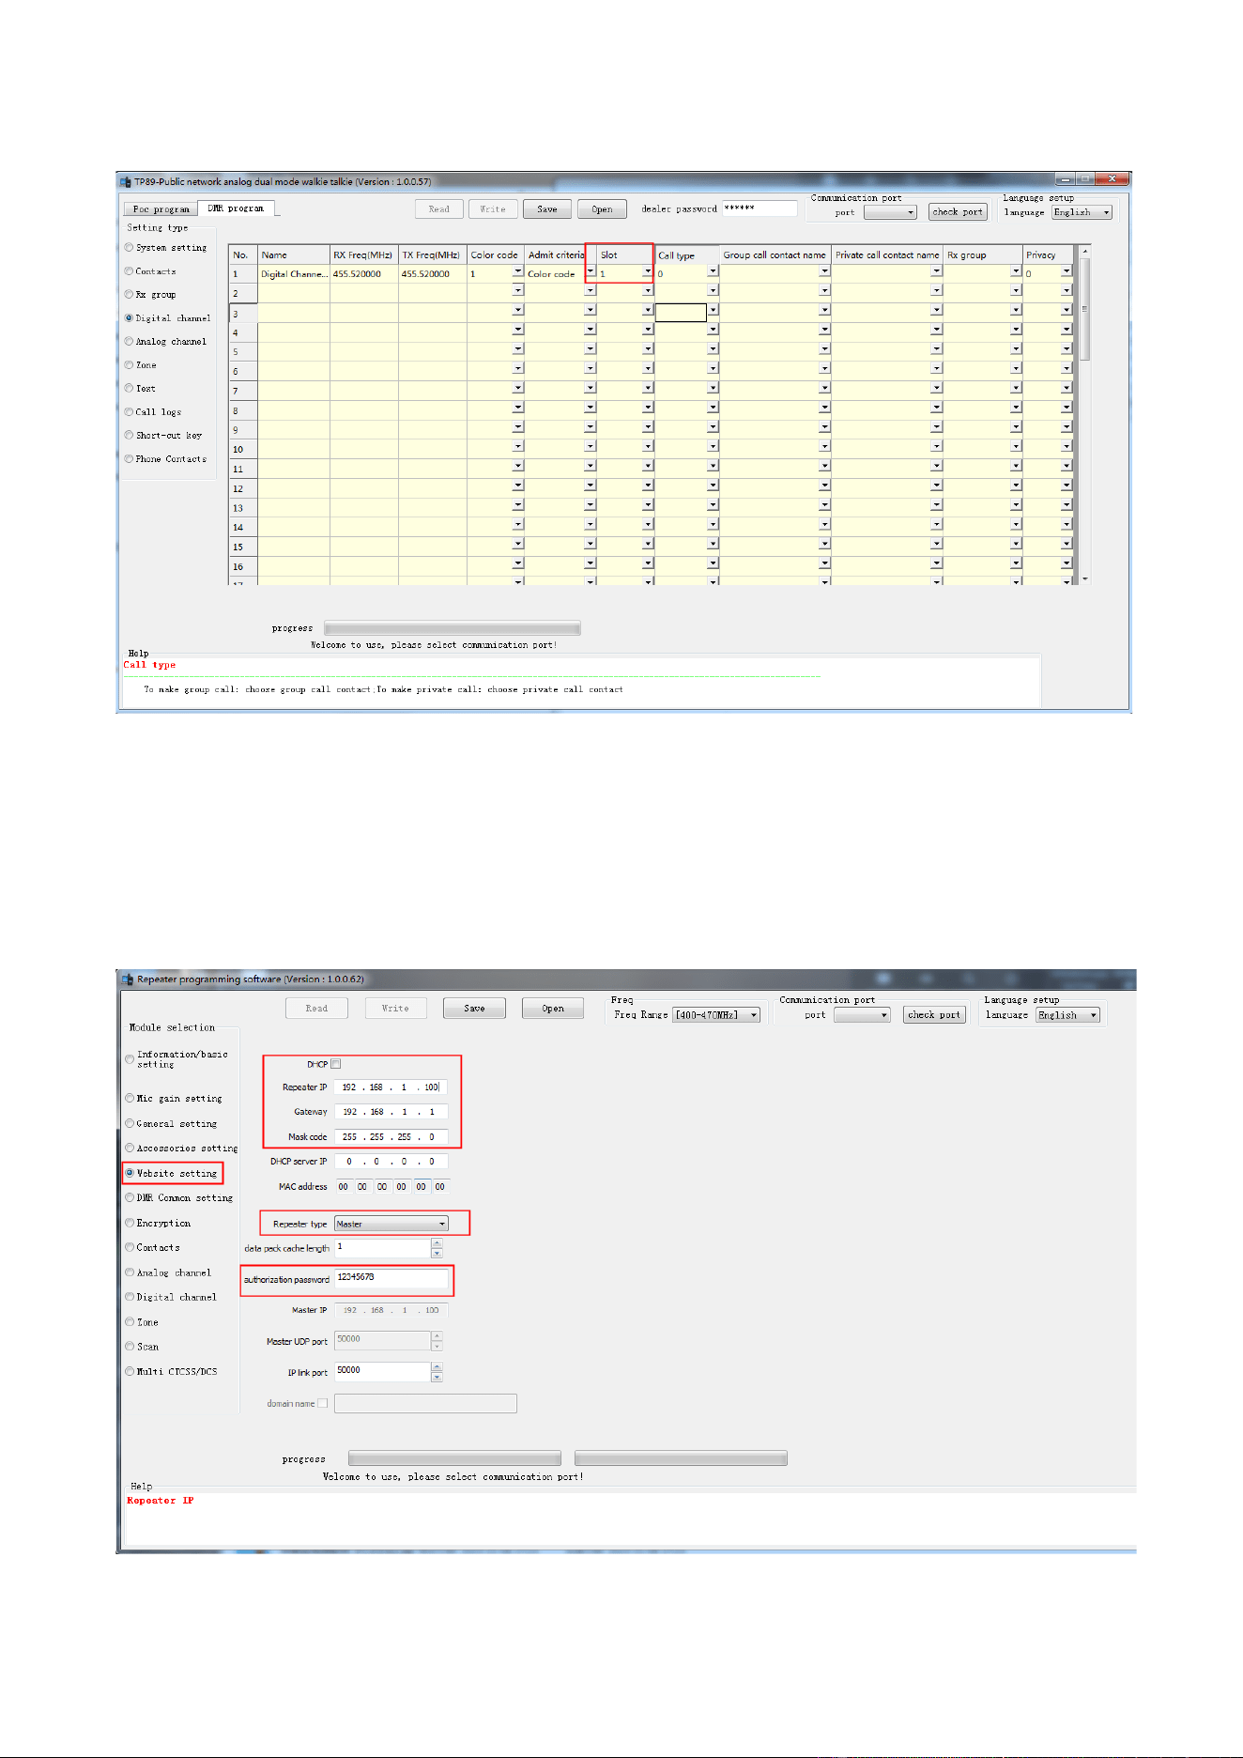Screen dimensions: 1243x1758
Task: Open the language dropdown in the Repeater window
Action: (1067, 1015)
